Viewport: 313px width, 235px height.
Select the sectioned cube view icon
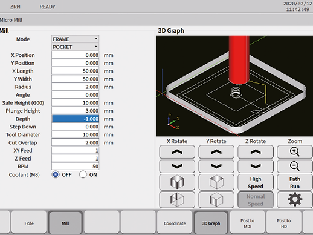pos(177,200)
